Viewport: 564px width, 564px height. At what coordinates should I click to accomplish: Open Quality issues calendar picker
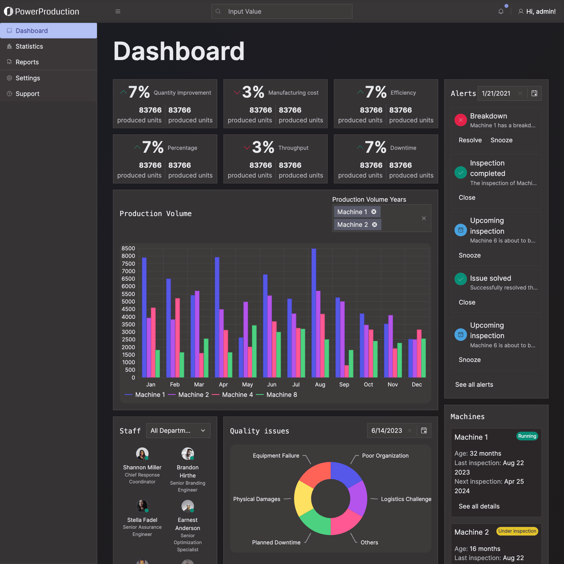[x=424, y=431]
